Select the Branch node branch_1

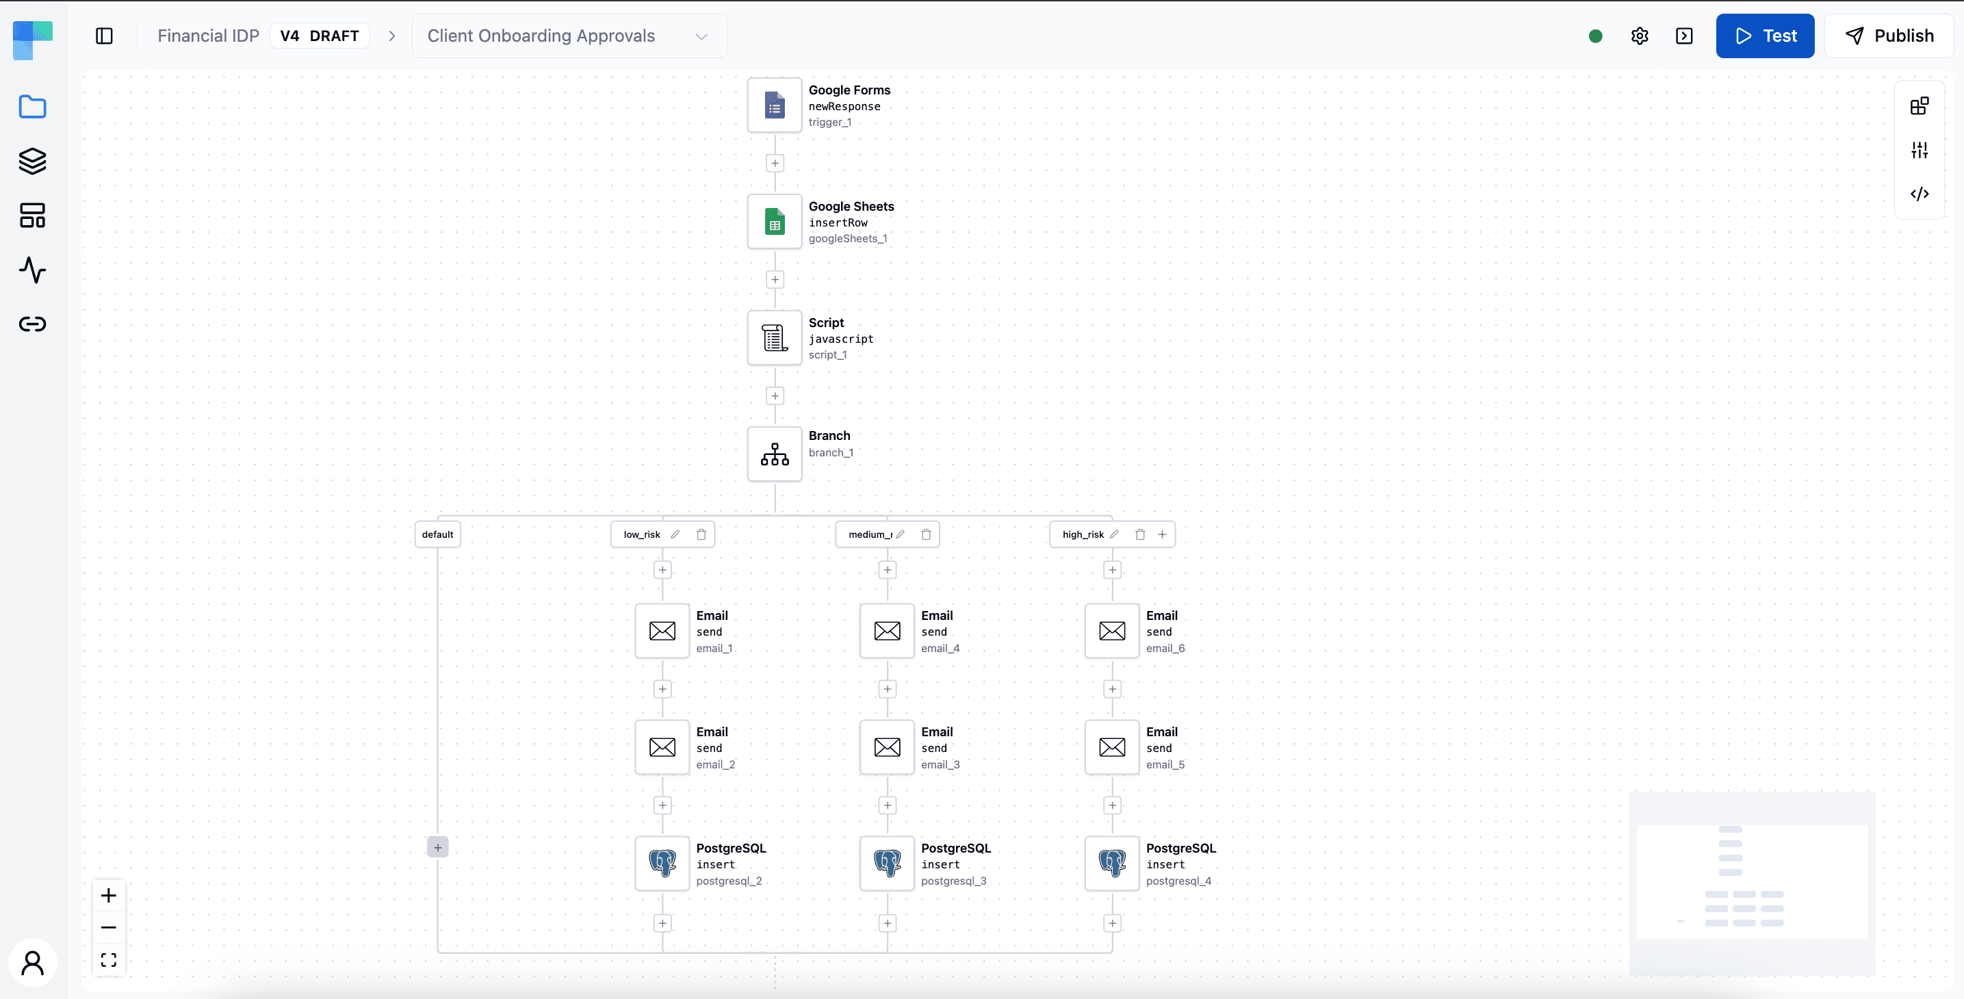point(774,454)
